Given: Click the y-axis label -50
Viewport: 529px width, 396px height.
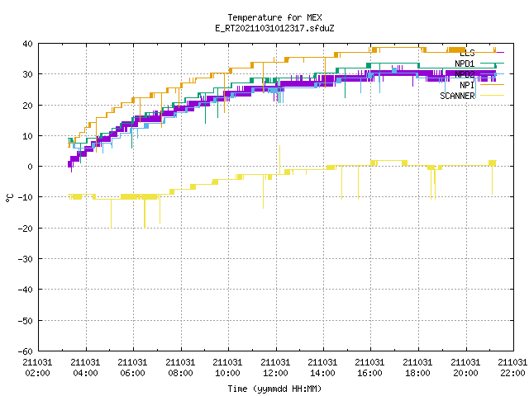Looking at the screenshot, I should [x=26, y=321].
